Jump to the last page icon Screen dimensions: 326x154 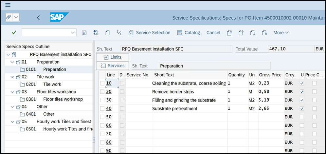point(264,33)
